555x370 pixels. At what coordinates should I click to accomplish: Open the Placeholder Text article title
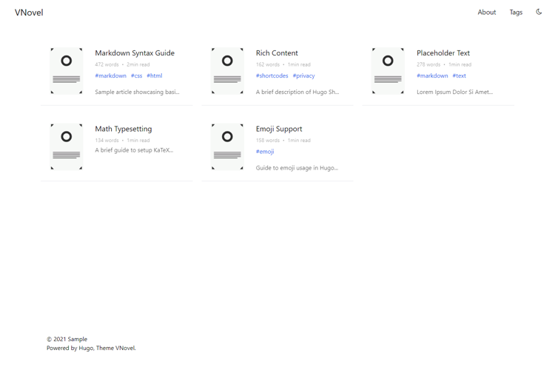(x=443, y=53)
